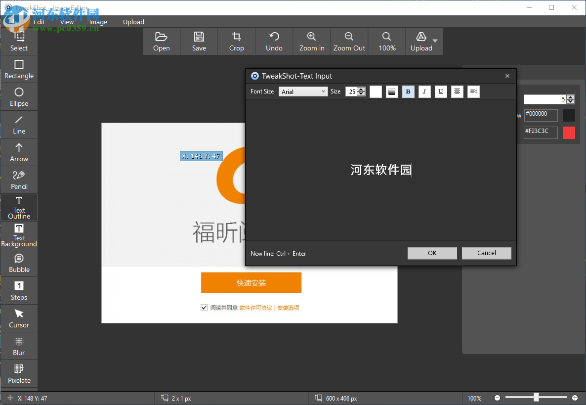This screenshot has width=586, height=405.
Task: Click the red #F23C3C color swatch
Action: (569, 133)
